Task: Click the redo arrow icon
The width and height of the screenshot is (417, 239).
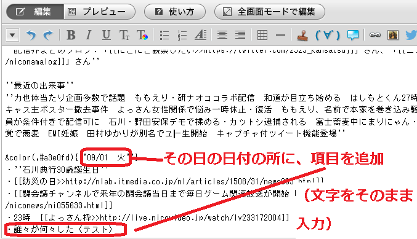Action: click(48, 35)
